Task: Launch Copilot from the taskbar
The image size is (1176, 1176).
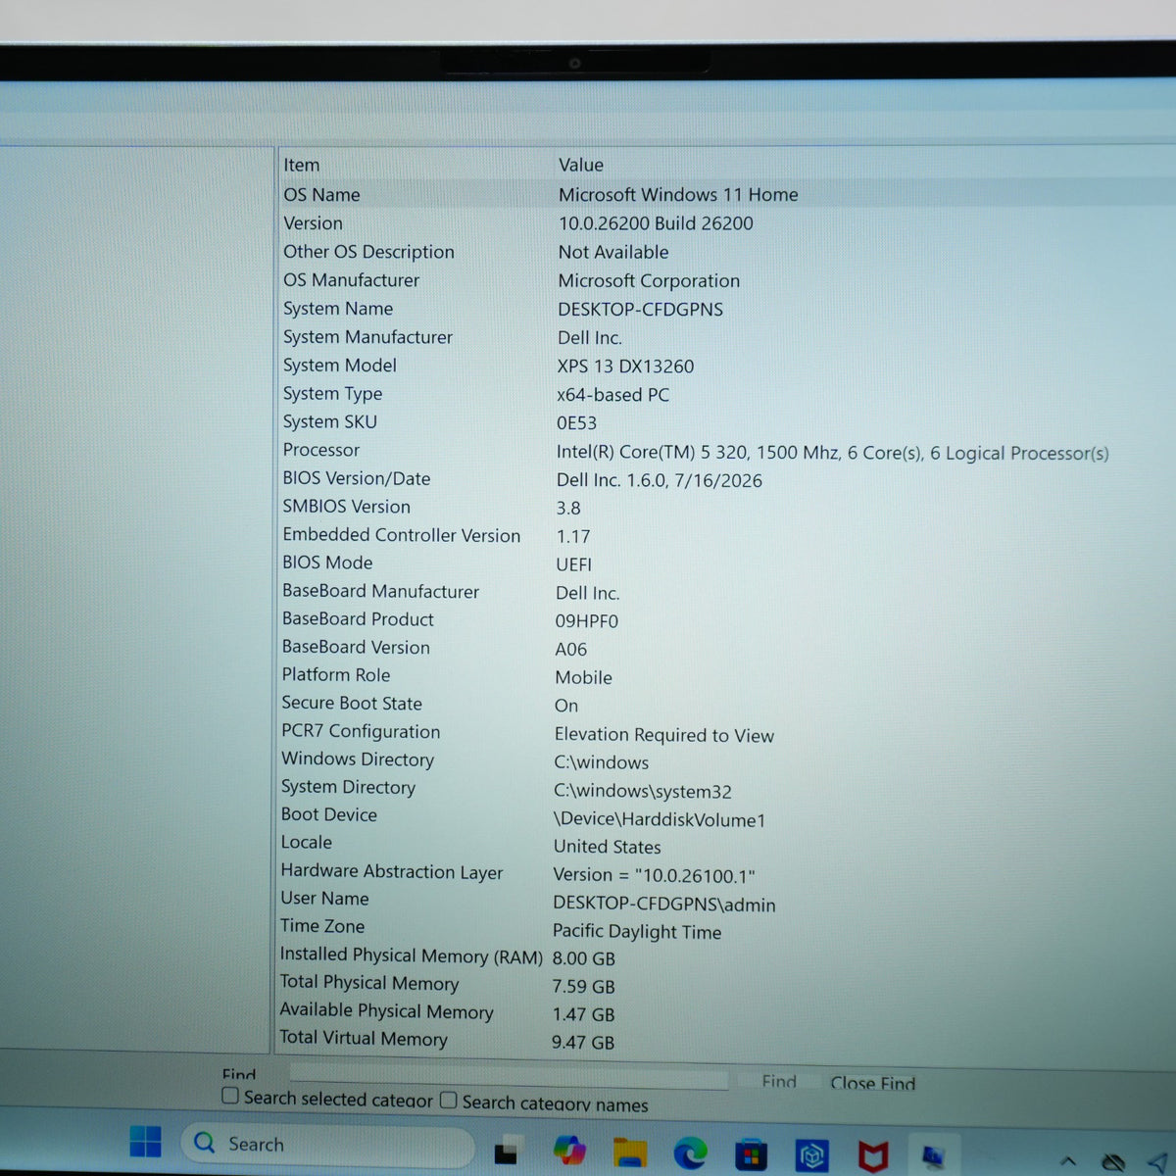Action: click(x=568, y=1150)
